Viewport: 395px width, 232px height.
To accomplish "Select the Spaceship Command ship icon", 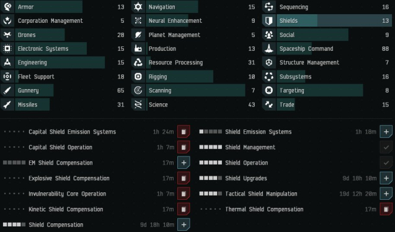I will click(x=269, y=48).
